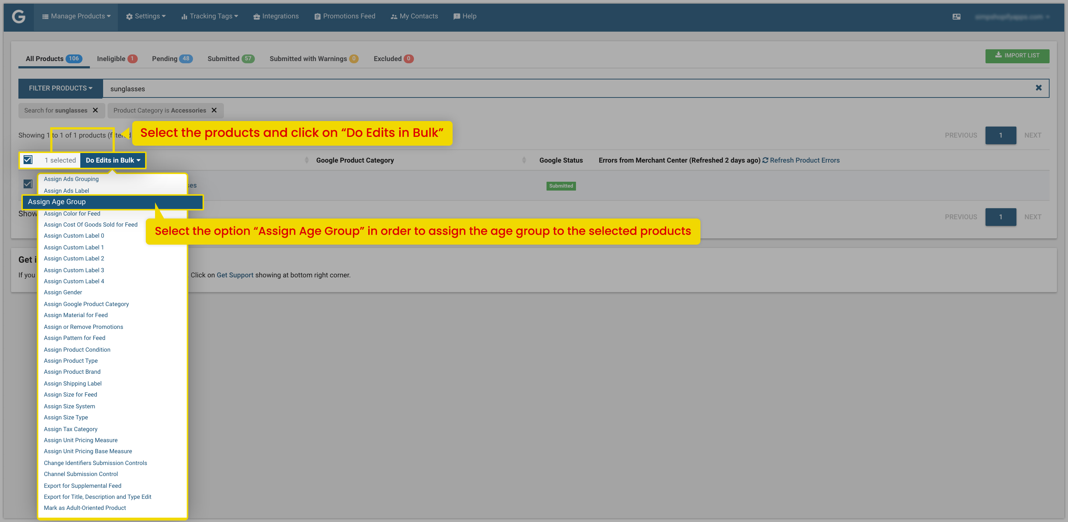Uncheck the sunglasses product row checkbox
Image resolution: width=1068 pixels, height=522 pixels.
[28, 184]
